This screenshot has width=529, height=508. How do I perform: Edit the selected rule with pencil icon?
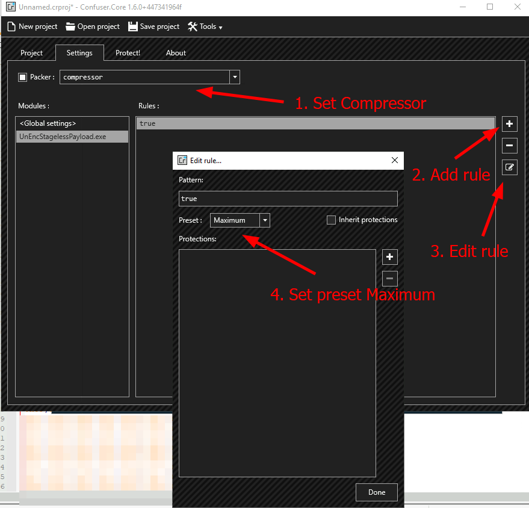[509, 167]
